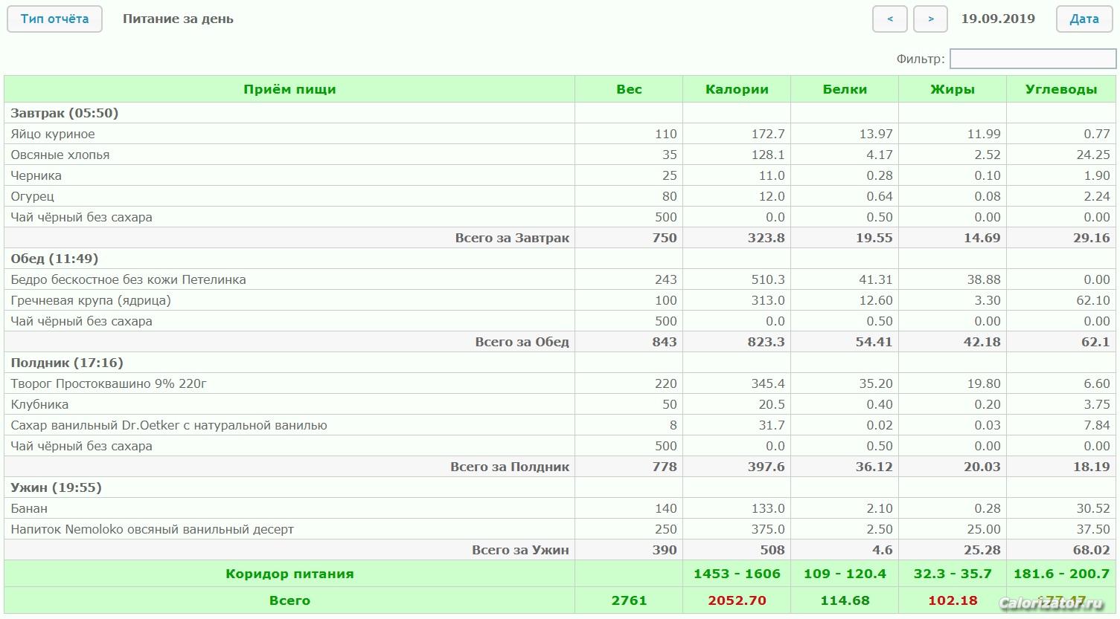Select the Яйцо куриное row
1120x619 pixels.
[560, 134]
